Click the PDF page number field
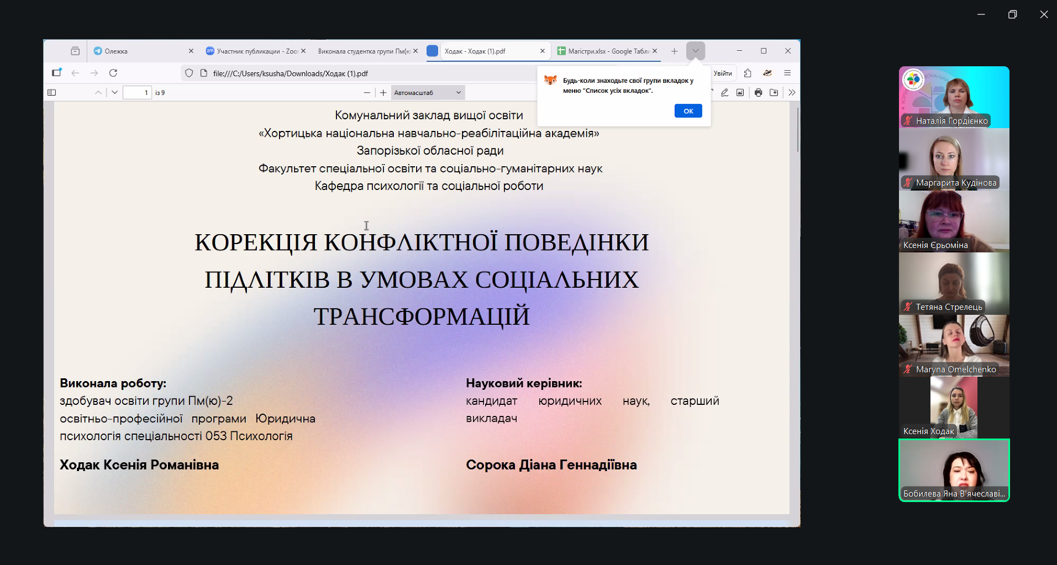Screen dimensions: 1057x565 tap(137, 93)
